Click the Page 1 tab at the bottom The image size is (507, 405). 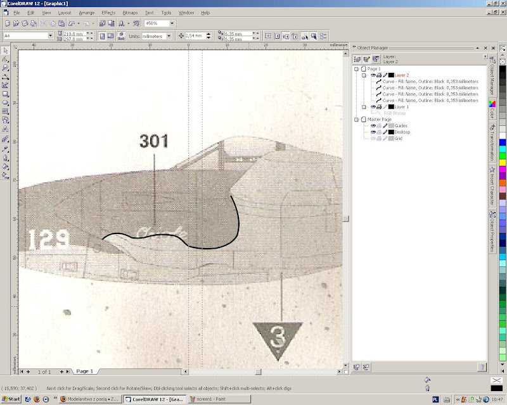pyautogui.click(x=85, y=371)
